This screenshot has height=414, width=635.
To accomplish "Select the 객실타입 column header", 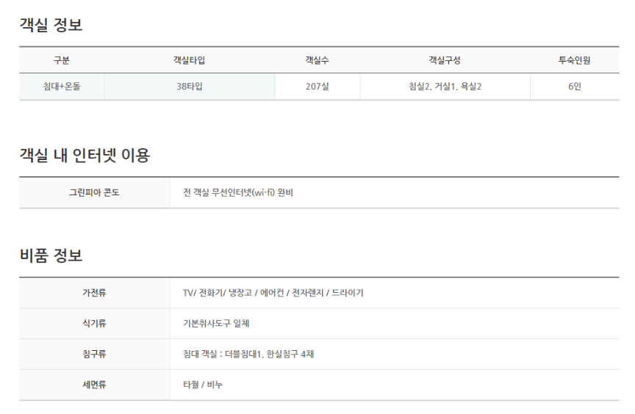I will click(x=189, y=60).
